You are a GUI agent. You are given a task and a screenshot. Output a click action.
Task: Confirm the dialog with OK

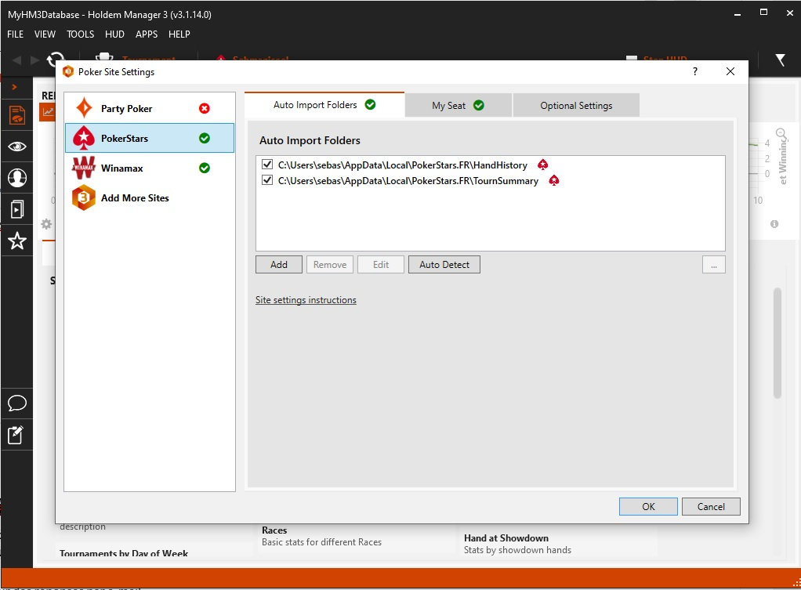(648, 506)
